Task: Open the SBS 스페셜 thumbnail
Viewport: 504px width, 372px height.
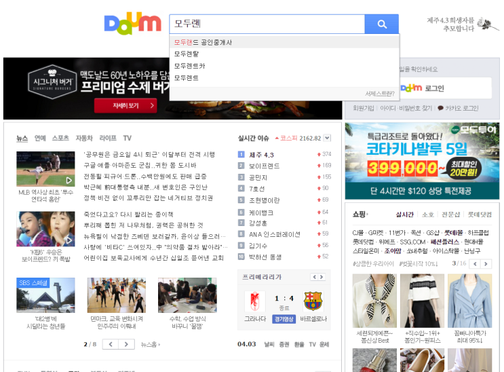Action: 45,295
